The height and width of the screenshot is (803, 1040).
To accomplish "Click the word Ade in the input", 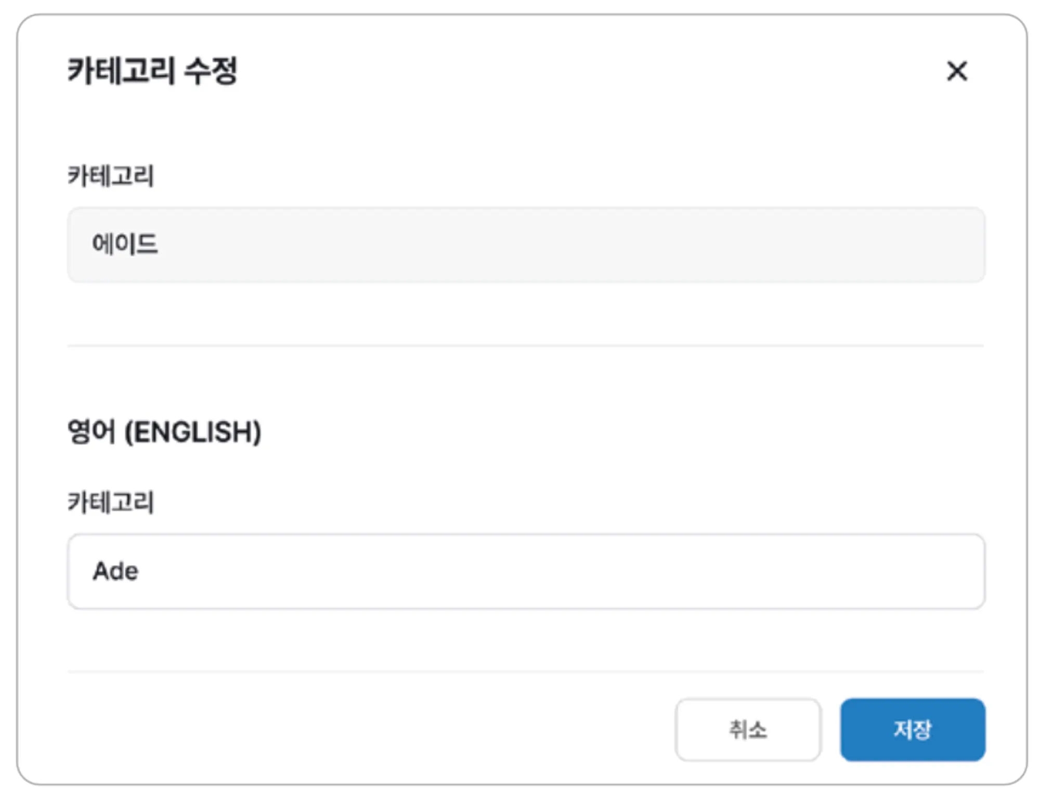I will [115, 571].
